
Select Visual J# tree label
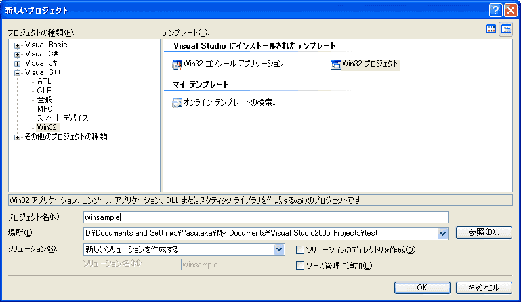click(41, 63)
